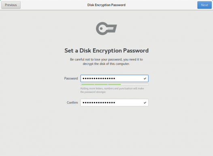This screenshot has height=156, width=213.
Task: Click the 'decrypt the disk of this computer' line
Action: [x=106, y=64]
